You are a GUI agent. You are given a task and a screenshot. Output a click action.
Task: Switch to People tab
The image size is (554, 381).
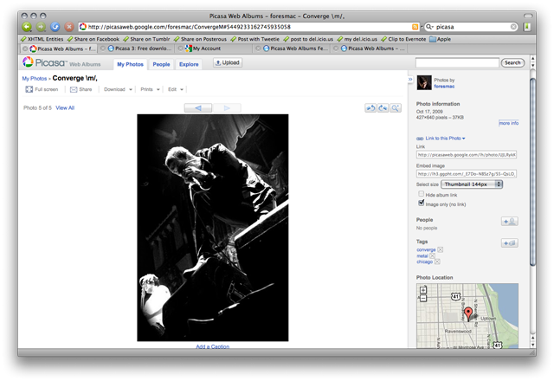pyautogui.click(x=161, y=64)
